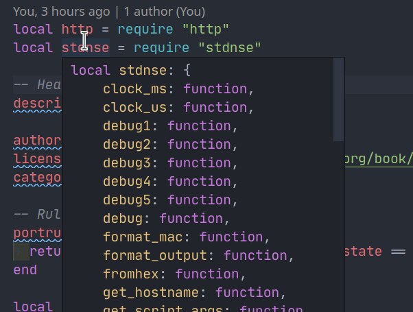
Task: Open the 'org/book/' URL link
Action: (379, 159)
